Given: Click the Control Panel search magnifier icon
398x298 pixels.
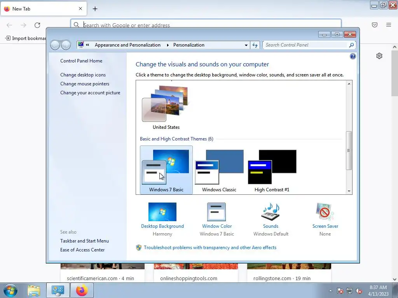Looking at the screenshot, I should pyautogui.click(x=351, y=45).
